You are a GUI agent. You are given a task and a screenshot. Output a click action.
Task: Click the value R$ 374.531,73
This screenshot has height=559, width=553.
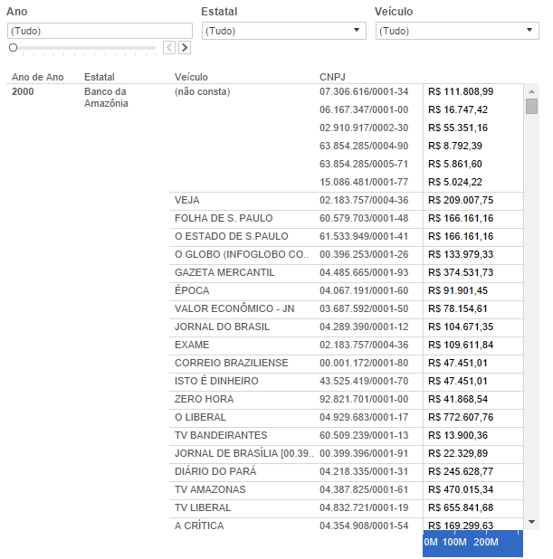tap(461, 272)
